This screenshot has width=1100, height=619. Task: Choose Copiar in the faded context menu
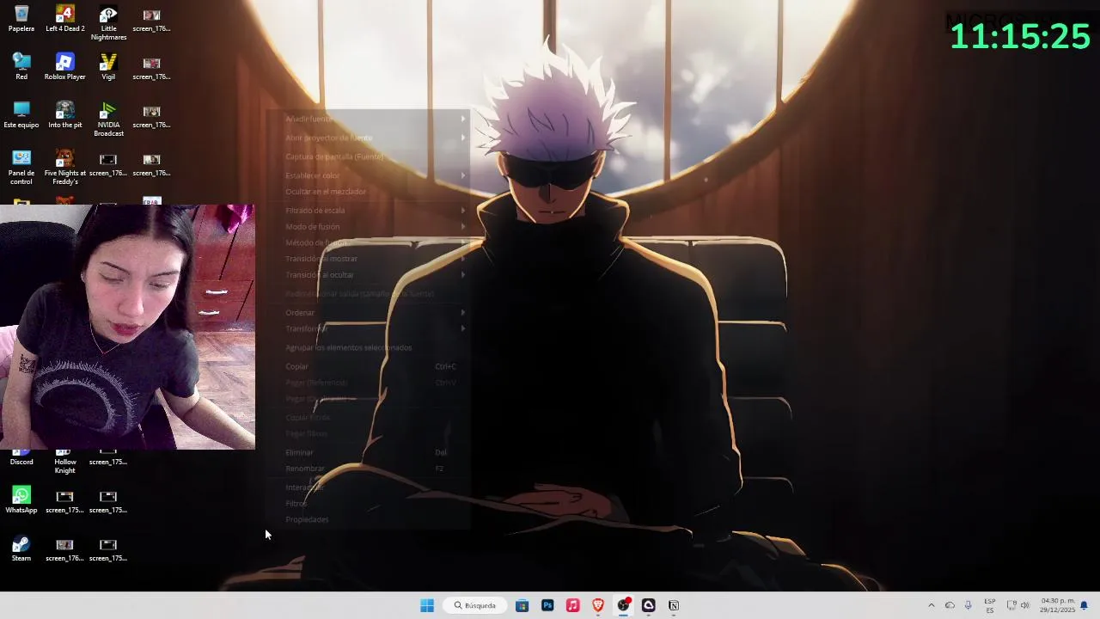pos(370,366)
